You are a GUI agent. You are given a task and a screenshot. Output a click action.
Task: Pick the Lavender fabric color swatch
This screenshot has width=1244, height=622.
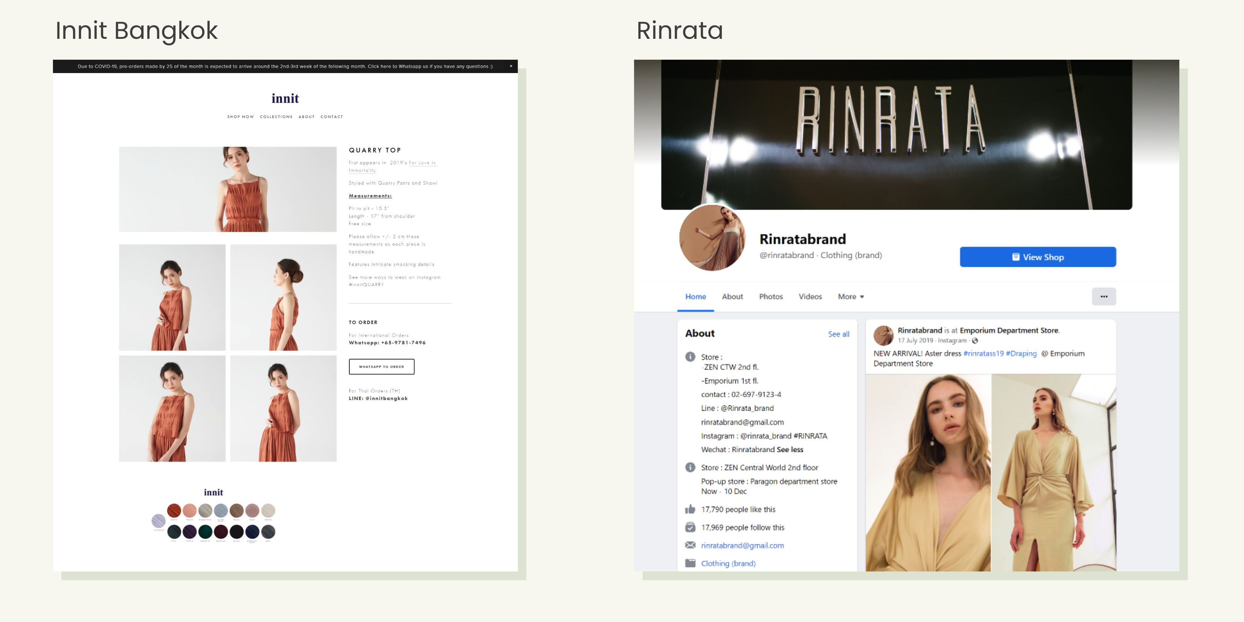[158, 521]
